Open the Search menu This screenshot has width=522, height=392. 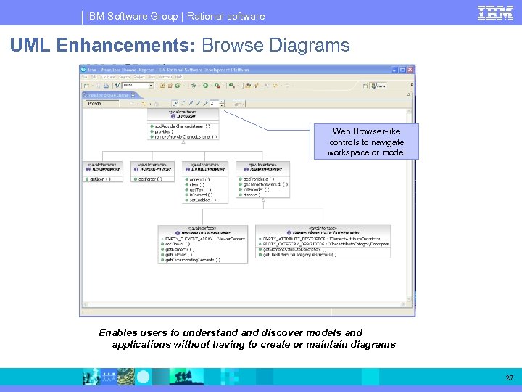124,77
